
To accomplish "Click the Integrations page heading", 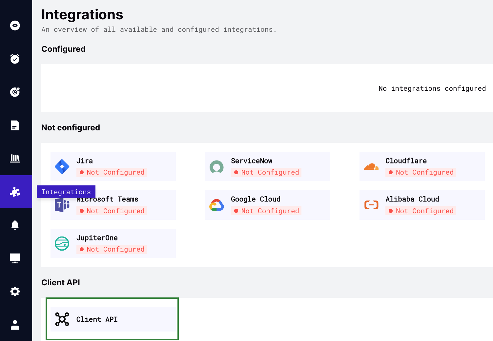I will click(x=82, y=15).
